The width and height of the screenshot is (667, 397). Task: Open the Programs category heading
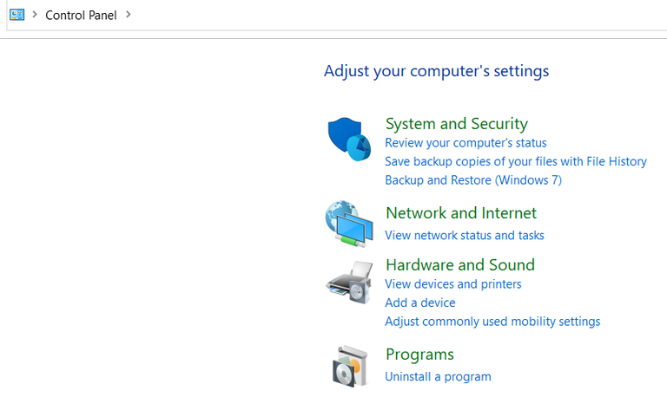(x=419, y=354)
